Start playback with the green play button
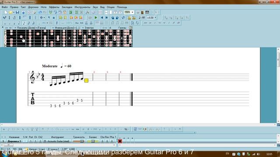 96,17
